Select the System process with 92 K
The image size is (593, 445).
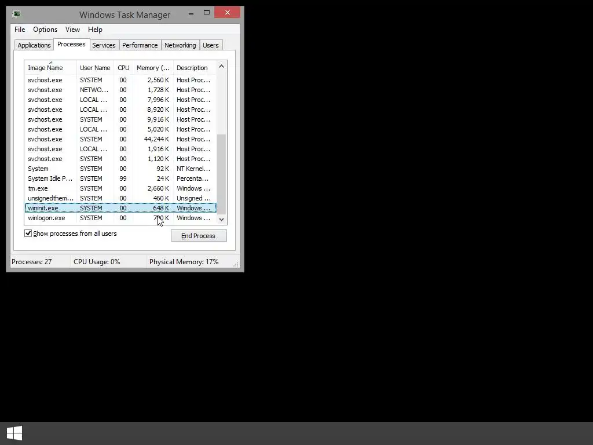coord(120,169)
